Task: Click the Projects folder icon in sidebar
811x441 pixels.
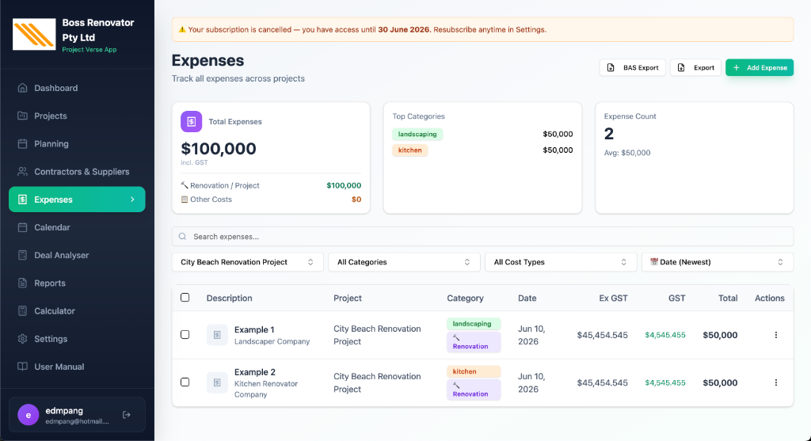Action: tap(22, 116)
